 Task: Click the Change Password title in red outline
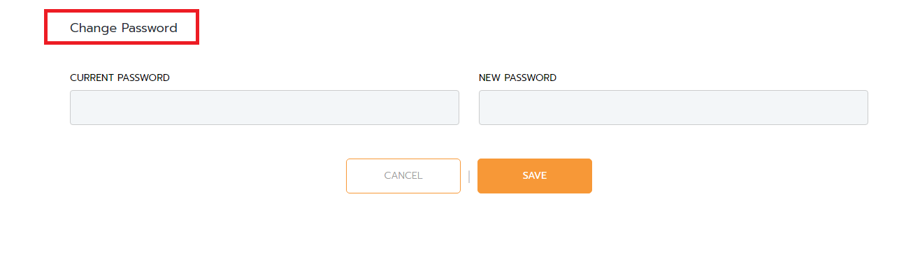coord(124,28)
